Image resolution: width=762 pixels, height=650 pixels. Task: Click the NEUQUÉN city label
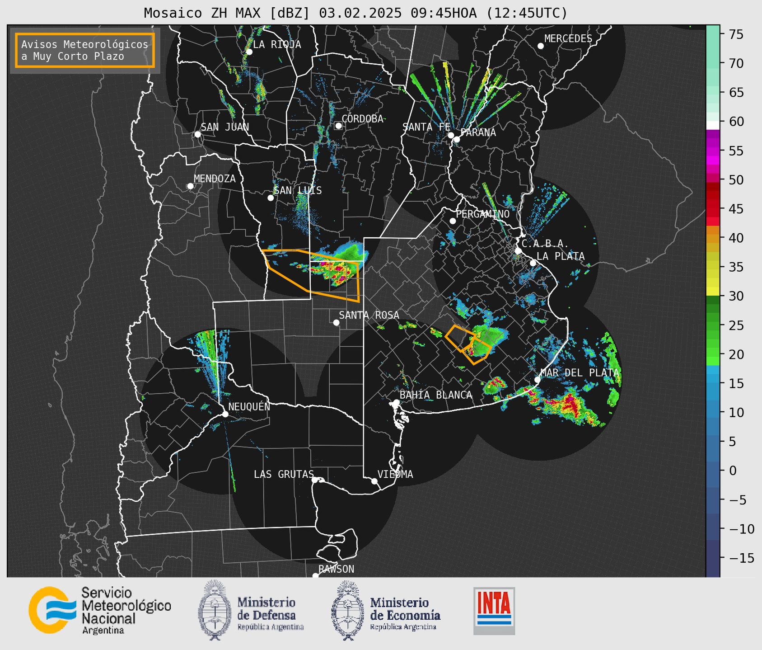click(249, 406)
